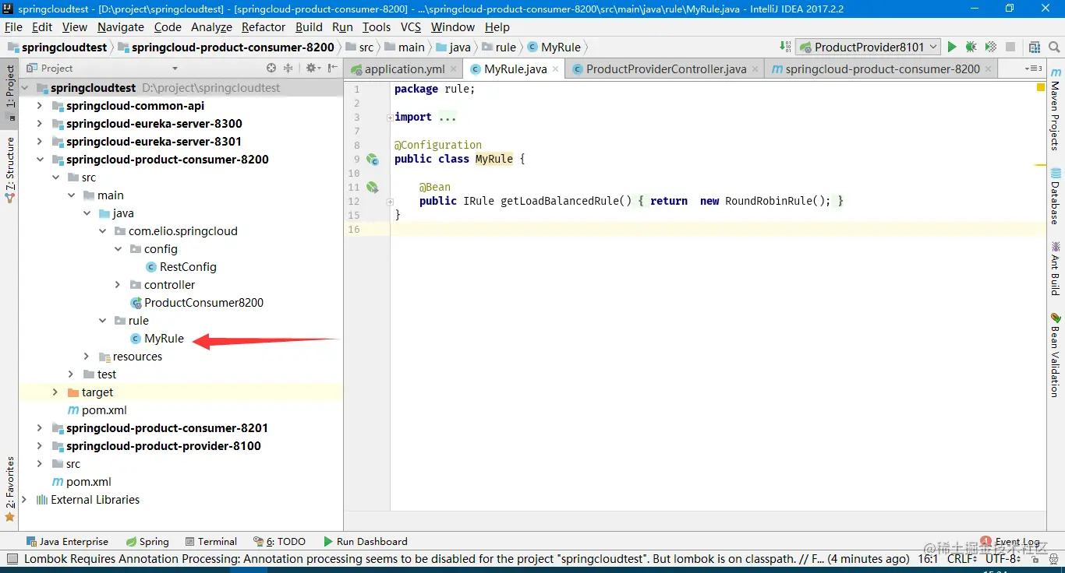
Task: Close the springcloud-product-consumer-8200 editor tab
Action: 989,69
